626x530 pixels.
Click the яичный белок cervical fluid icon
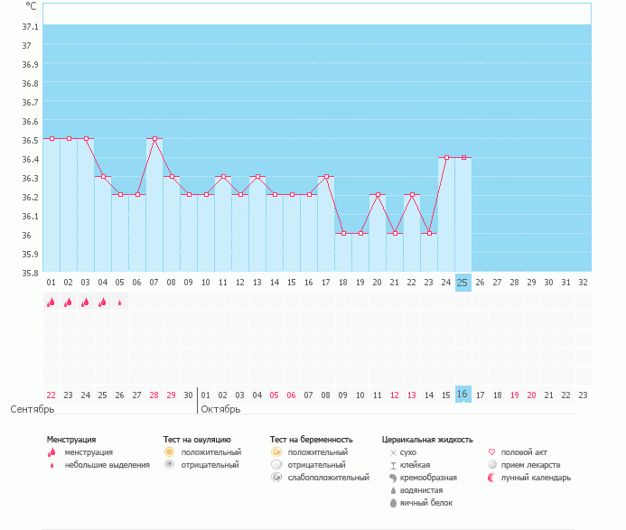click(x=392, y=503)
